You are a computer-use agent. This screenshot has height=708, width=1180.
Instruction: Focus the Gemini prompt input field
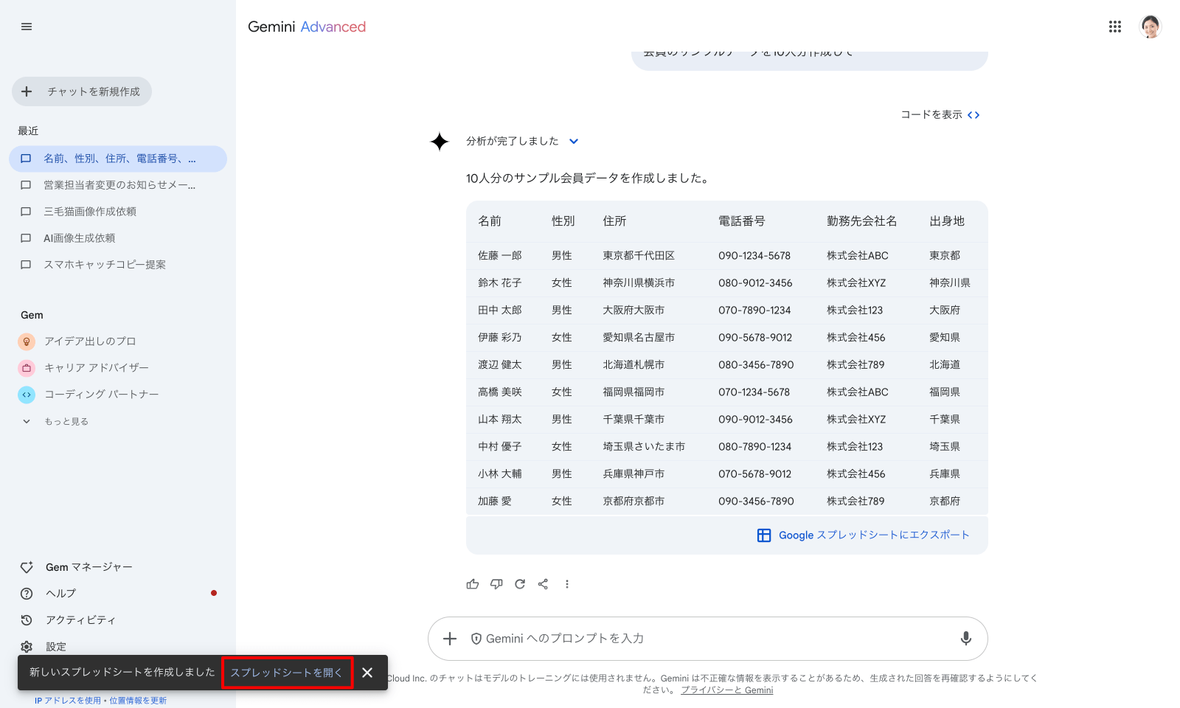[708, 639]
